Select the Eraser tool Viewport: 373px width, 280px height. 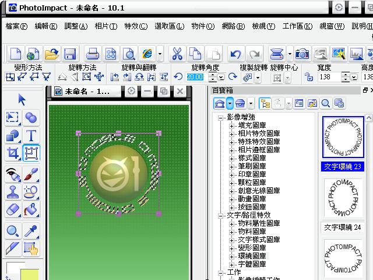pyautogui.click(x=13, y=209)
